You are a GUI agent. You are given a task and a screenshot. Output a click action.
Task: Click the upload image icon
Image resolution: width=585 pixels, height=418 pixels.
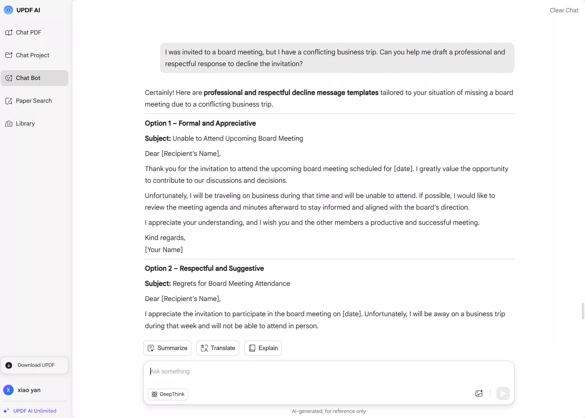[479, 394]
